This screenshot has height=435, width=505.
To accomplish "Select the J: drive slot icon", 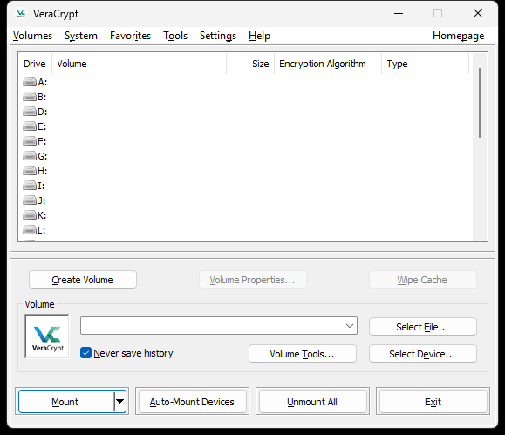I will tap(30, 201).
